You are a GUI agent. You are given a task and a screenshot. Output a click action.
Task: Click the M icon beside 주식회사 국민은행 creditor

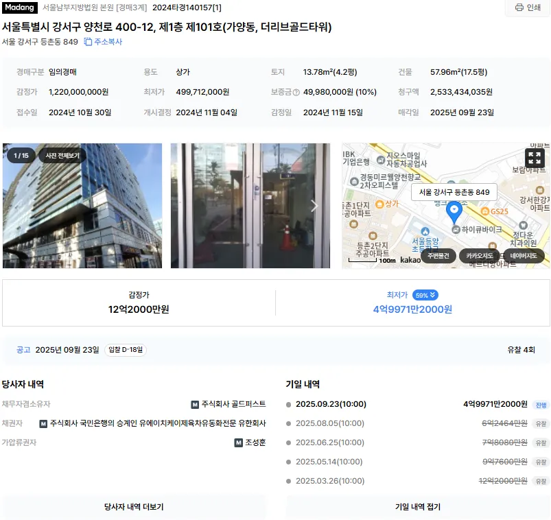tap(43, 424)
